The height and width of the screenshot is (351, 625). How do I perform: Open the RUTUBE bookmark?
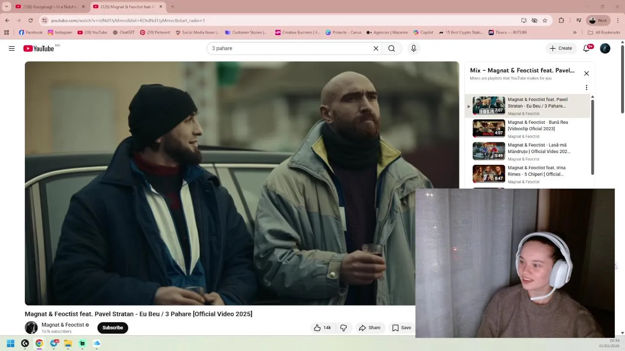tap(508, 33)
